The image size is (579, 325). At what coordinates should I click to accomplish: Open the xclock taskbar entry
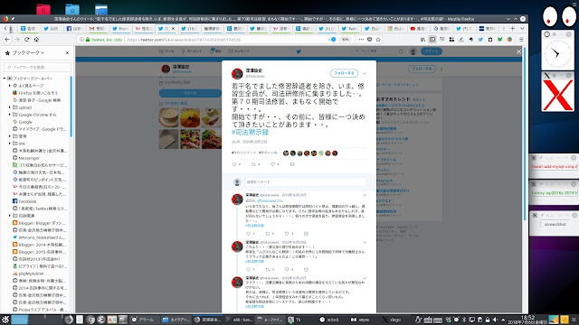pos(329,320)
